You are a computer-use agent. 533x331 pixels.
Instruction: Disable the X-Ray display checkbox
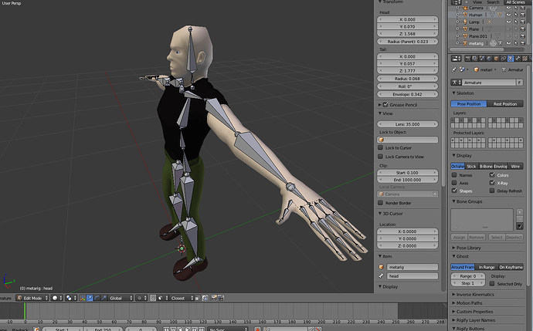pos(492,183)
